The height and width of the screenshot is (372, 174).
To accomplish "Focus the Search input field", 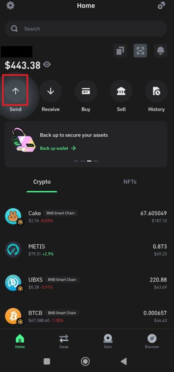I will pyautogui.click(x=86, y=29).
